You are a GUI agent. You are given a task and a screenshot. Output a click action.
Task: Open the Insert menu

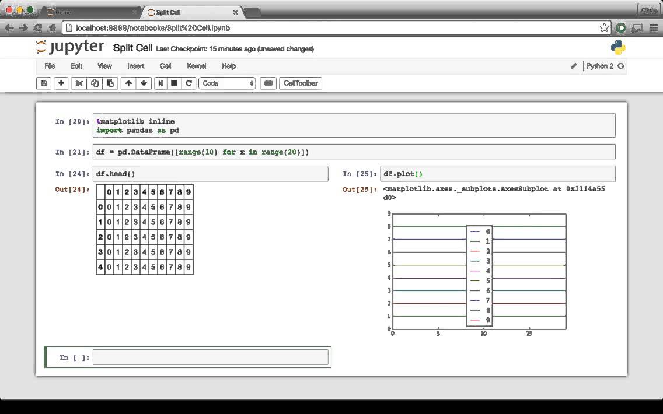[136, 66]
